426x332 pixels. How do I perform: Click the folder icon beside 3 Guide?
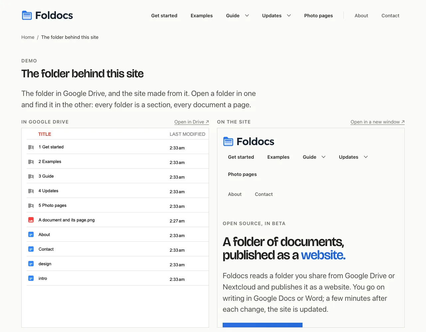tap(31, 176)
